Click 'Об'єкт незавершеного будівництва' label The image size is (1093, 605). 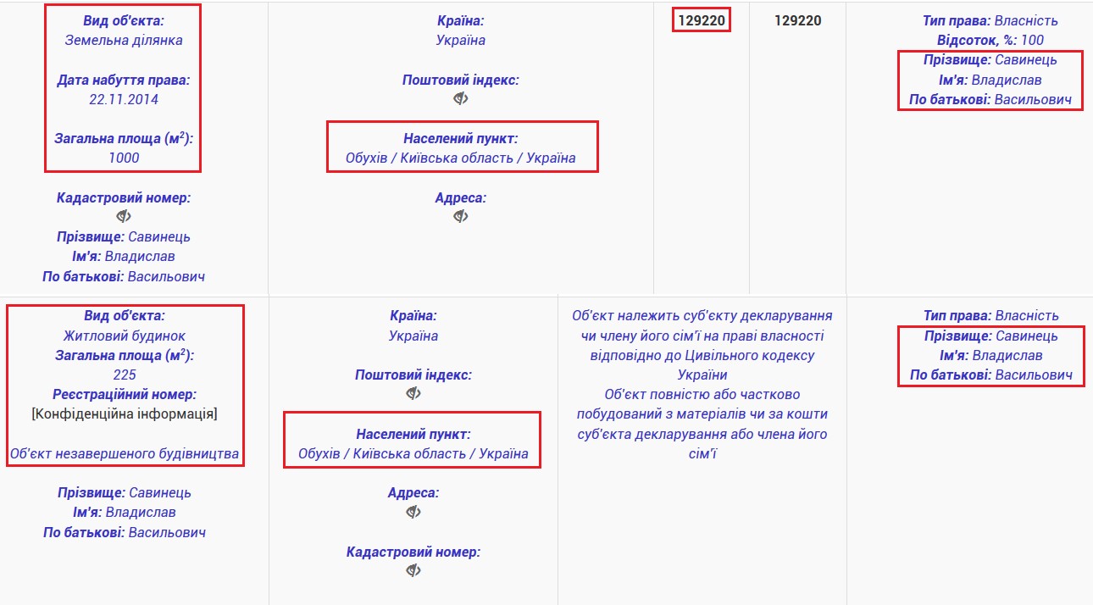(125, 454)
